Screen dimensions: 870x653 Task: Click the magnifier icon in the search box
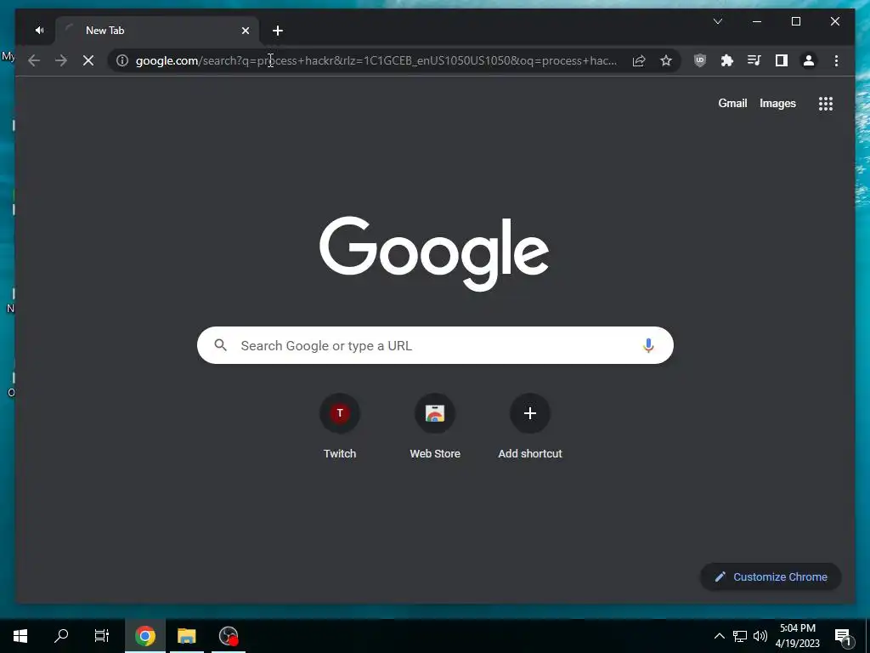(220, 345)
